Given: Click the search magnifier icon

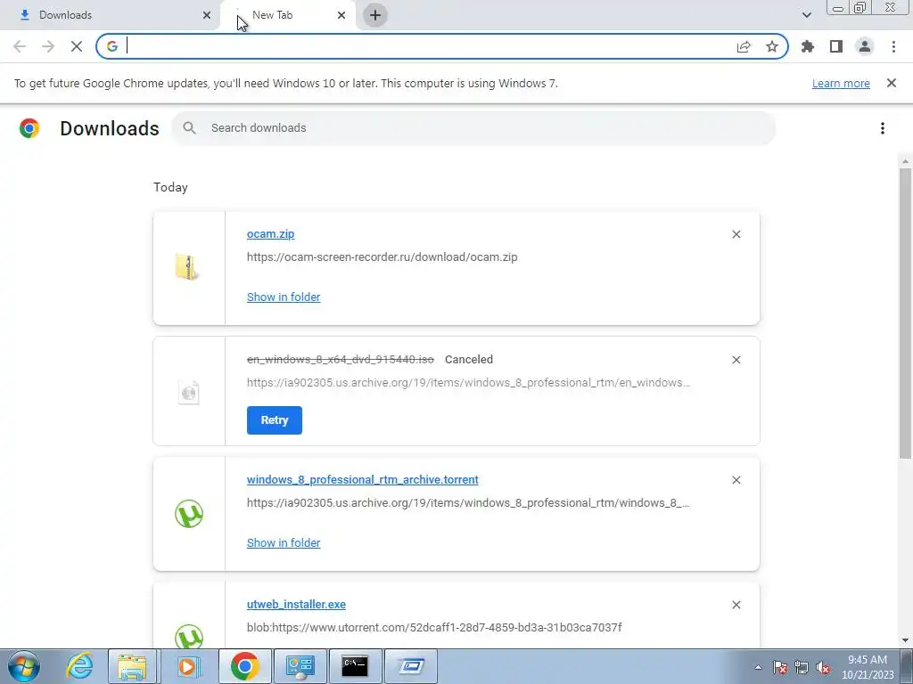Looking at the screenshot, I should [189, 128].
